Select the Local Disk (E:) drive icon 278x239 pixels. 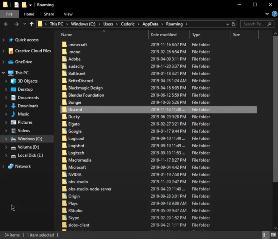[x=14, y=156]
